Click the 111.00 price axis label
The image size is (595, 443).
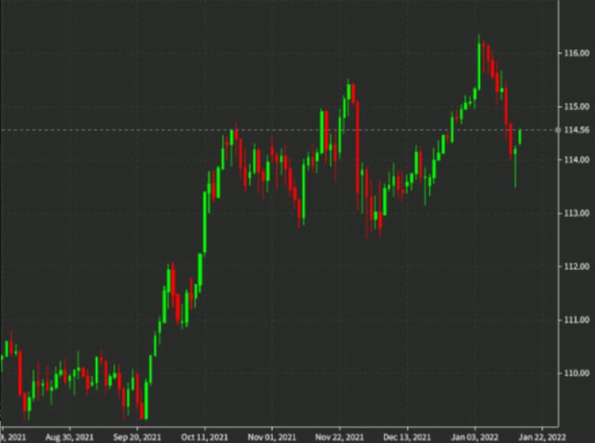[577, 320]
